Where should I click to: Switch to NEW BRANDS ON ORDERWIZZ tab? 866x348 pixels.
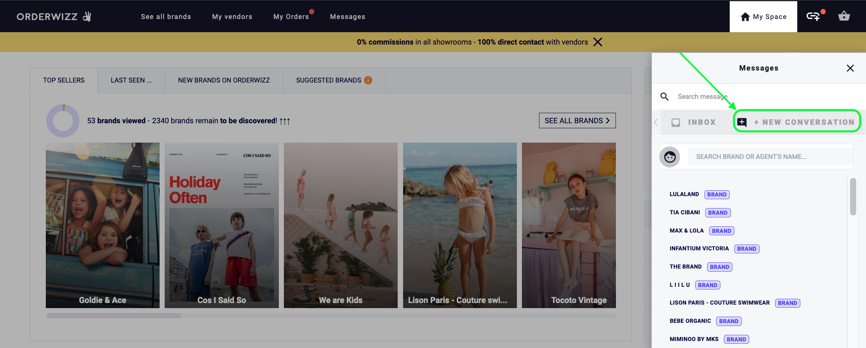(x=224, y=80)
